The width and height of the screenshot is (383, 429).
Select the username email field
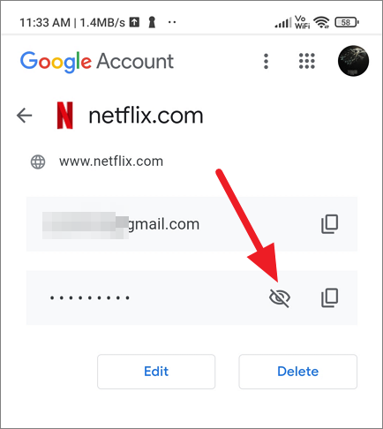[x=191, y=224]
